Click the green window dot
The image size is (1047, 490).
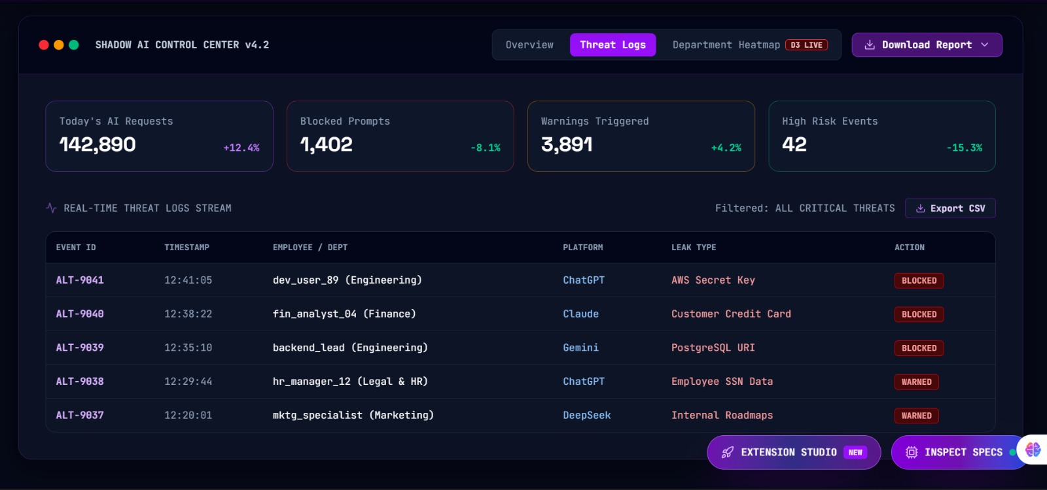click(74, 45)
